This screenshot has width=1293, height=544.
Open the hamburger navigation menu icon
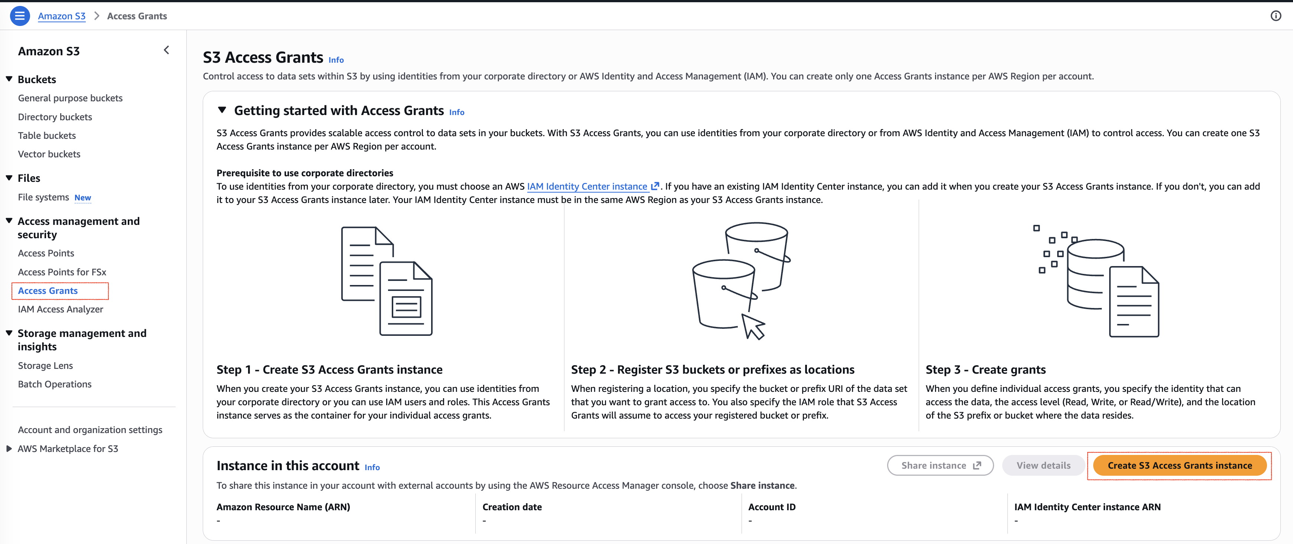[20, 16]
